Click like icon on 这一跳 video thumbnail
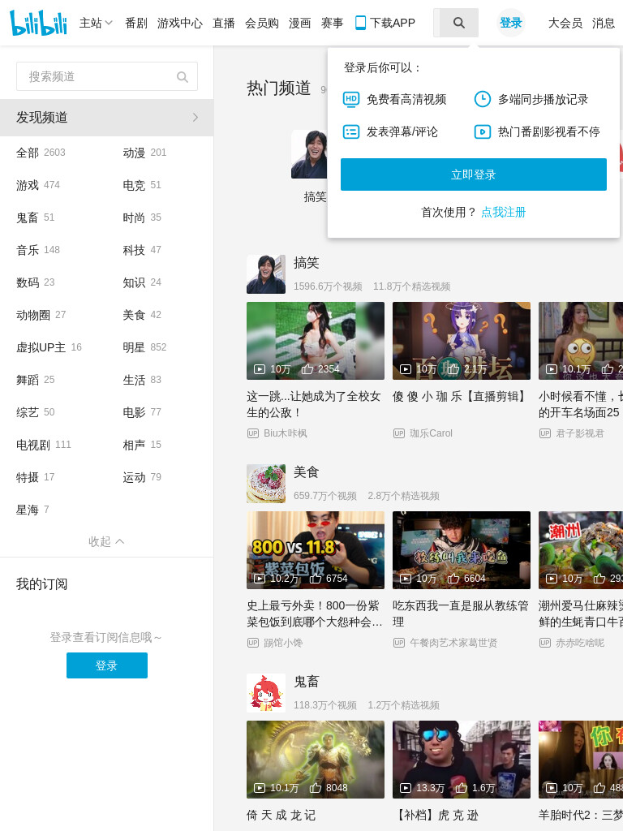623x831 pixels. pyautogui.click(x=307, y=369)
